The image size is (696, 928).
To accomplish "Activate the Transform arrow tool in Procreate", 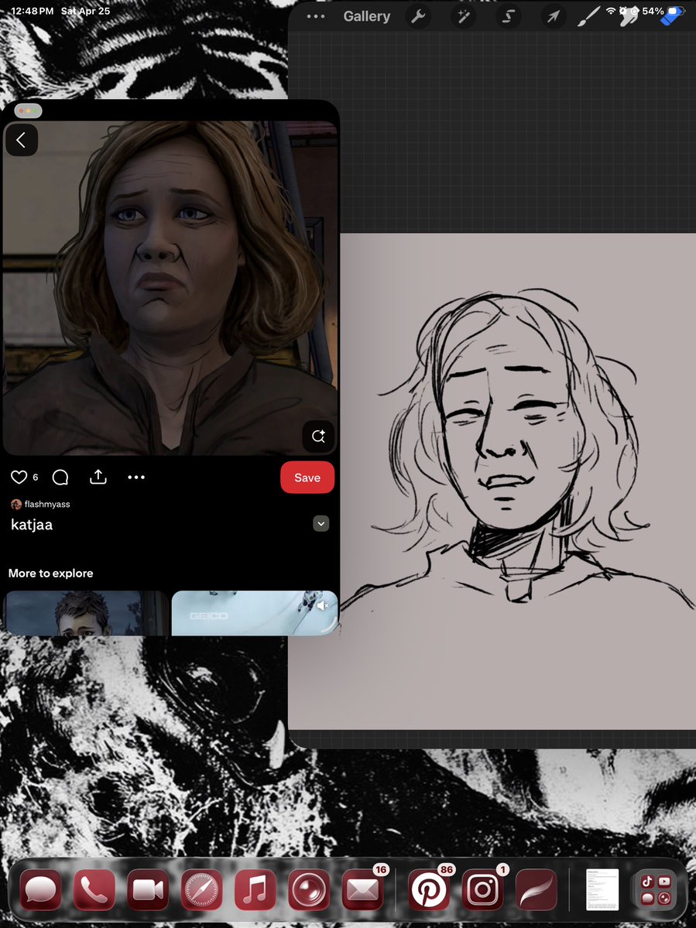I will 553,16.
